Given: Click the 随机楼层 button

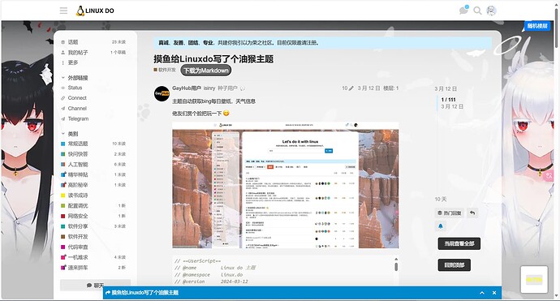Looking at the screenshot, I should (537, 26).
